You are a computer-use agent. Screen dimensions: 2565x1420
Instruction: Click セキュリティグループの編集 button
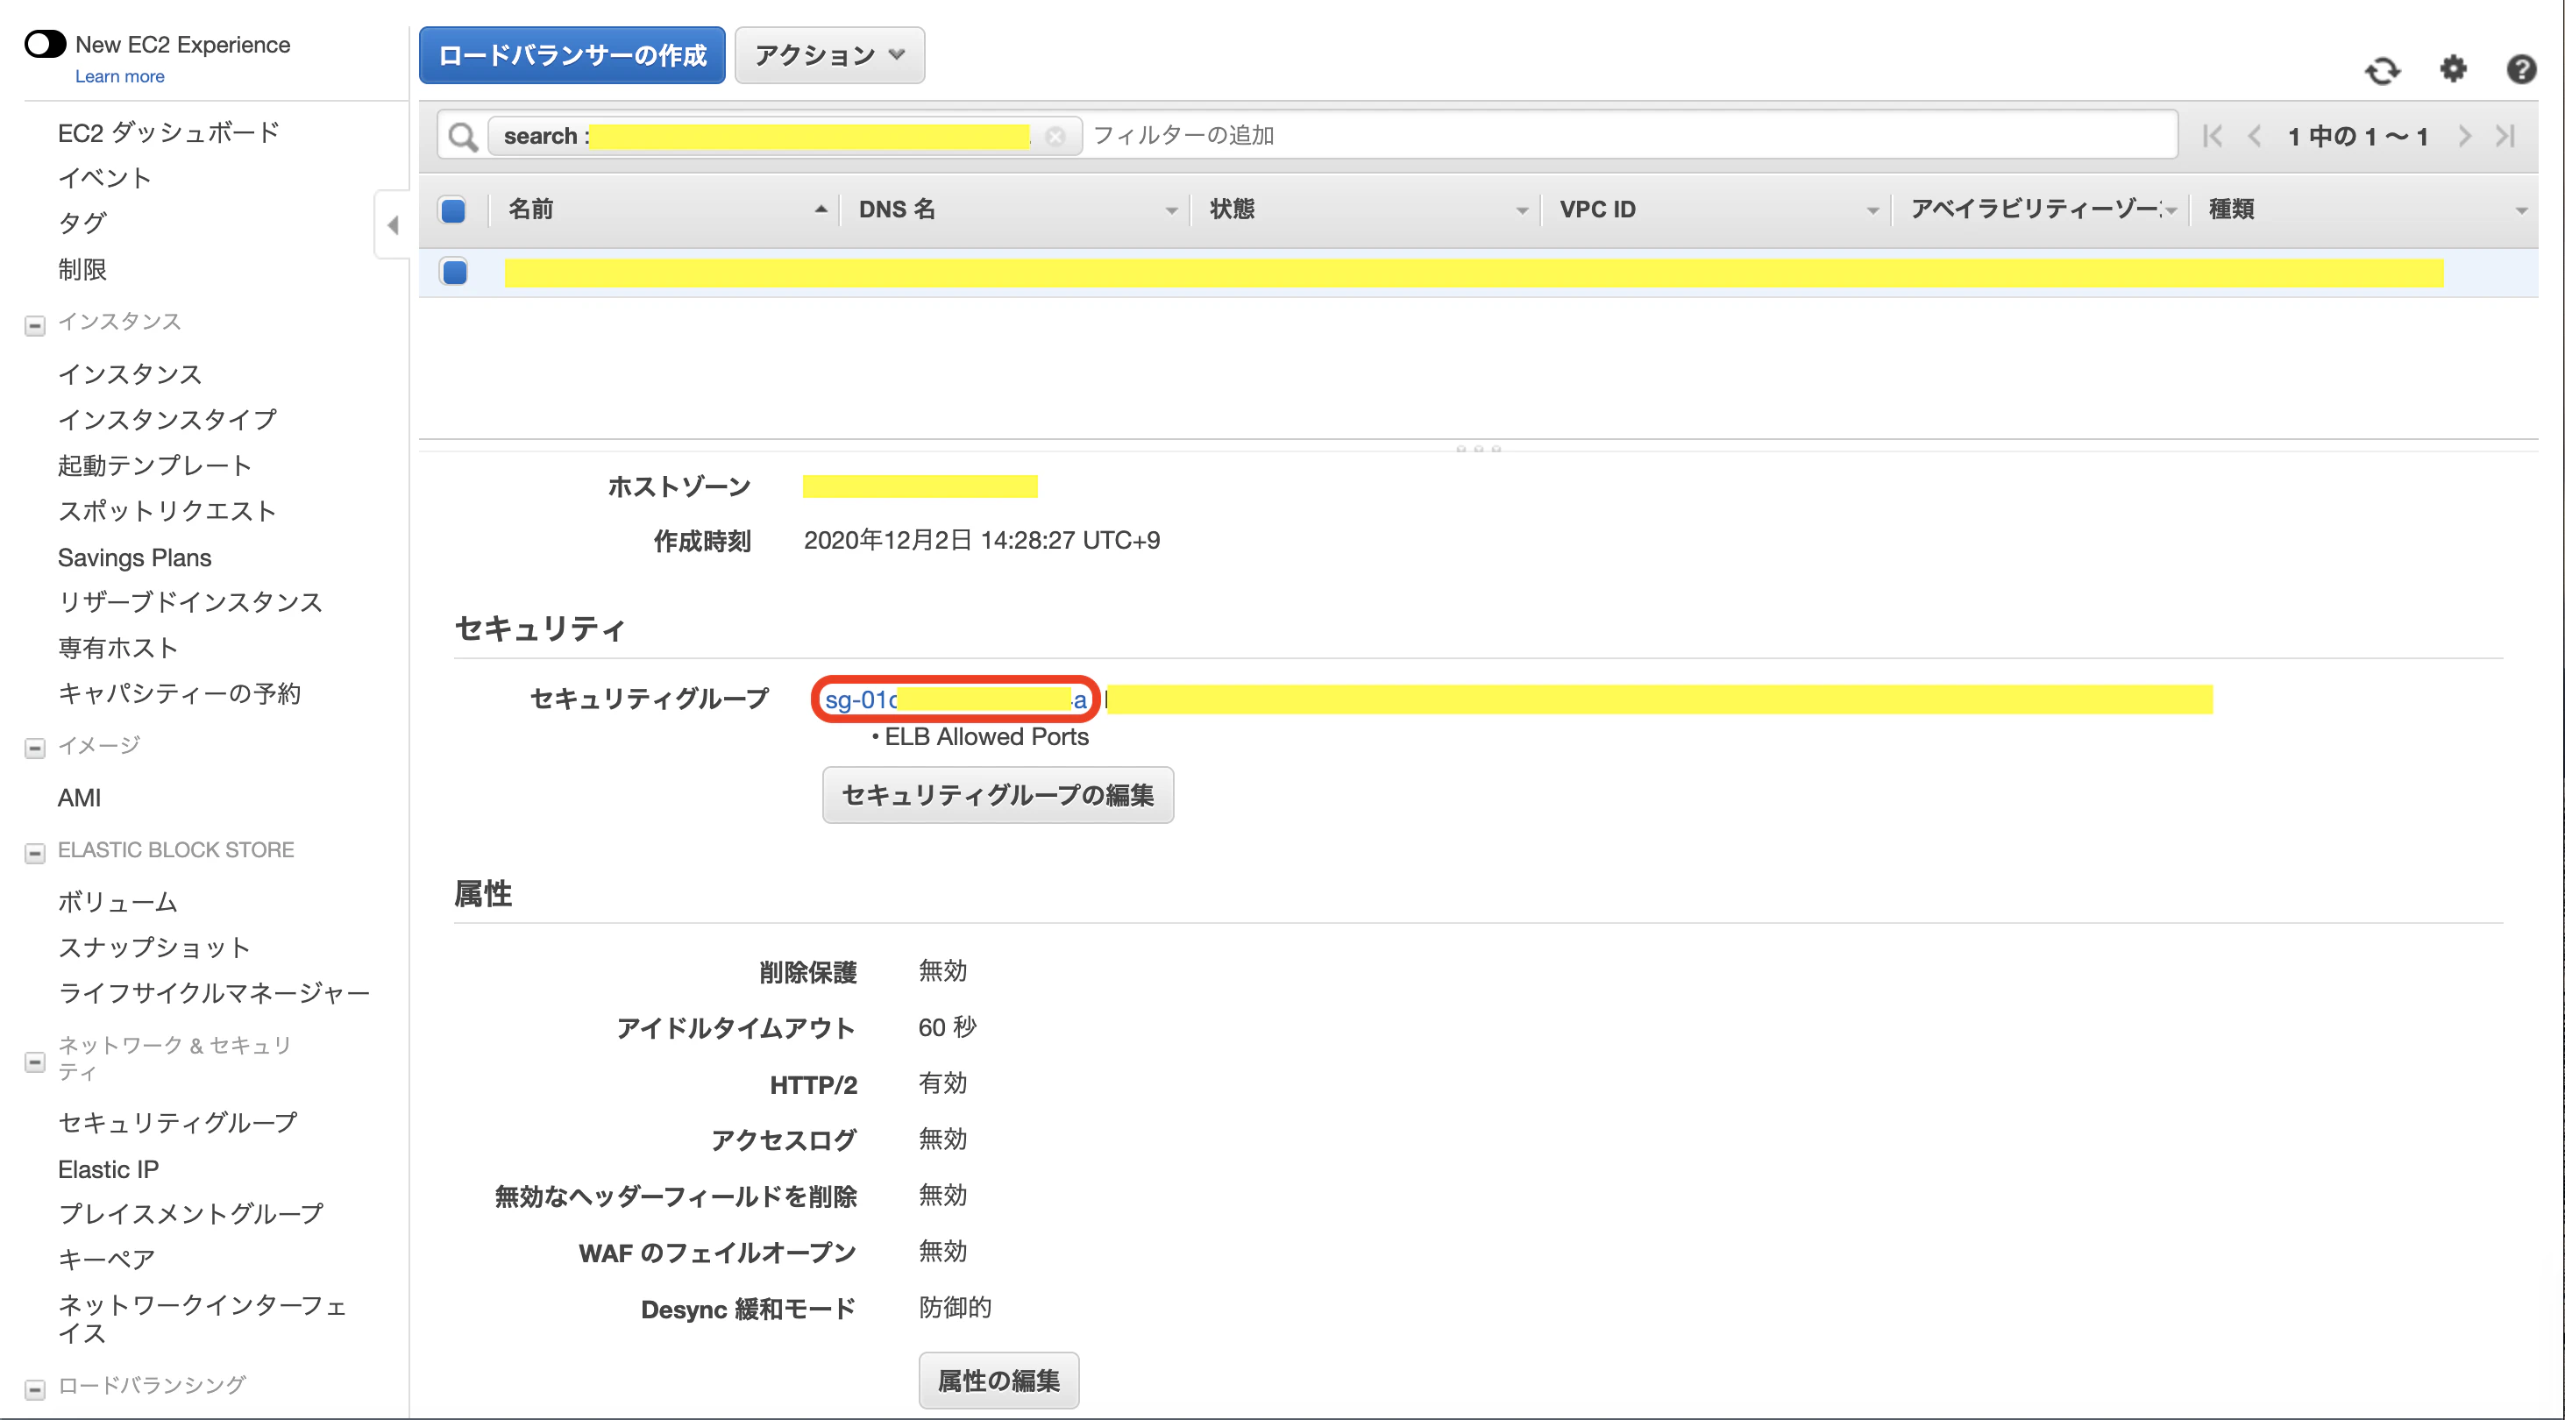click(x=998, y=795)
